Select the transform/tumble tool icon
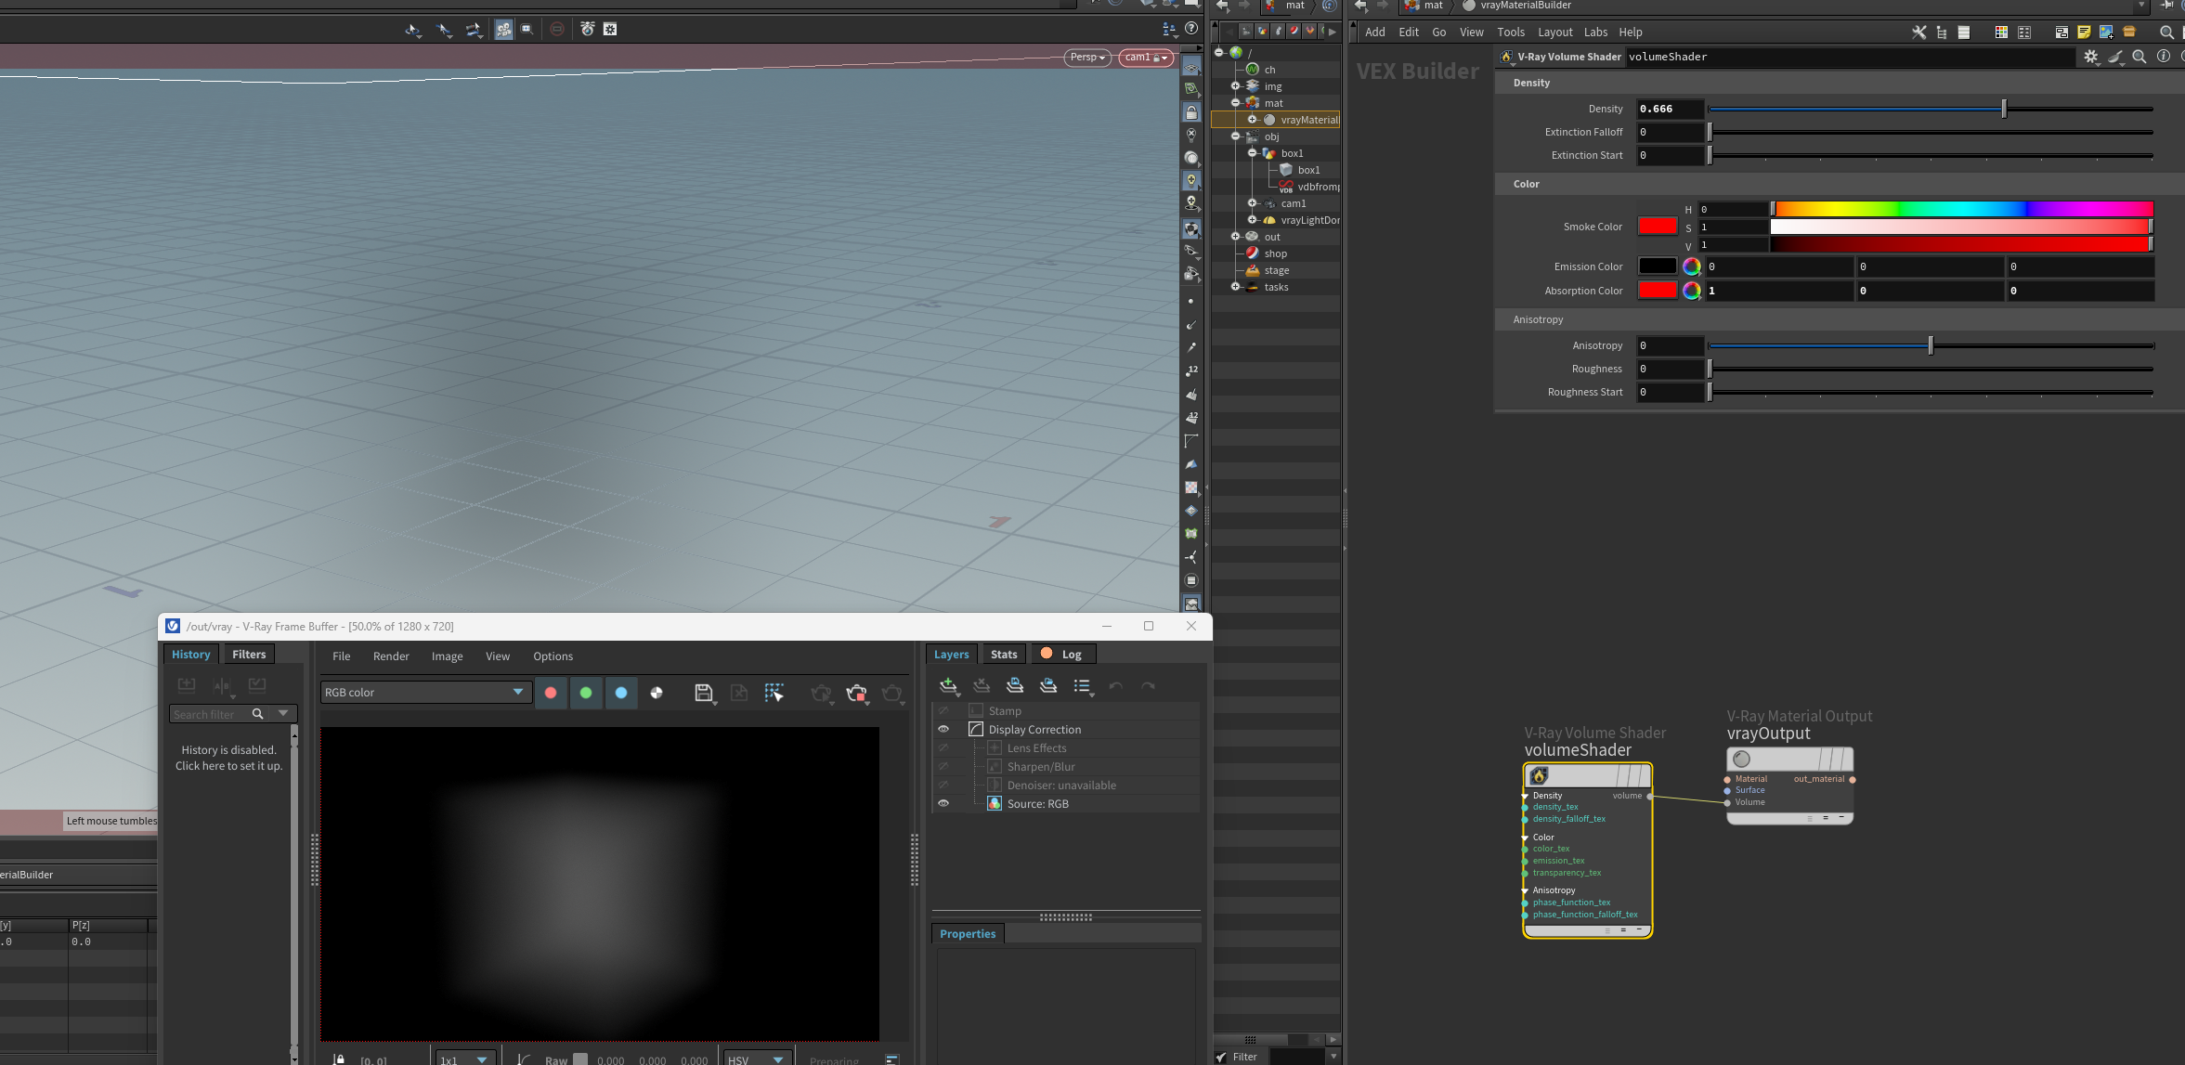 [x=414, y=28]
